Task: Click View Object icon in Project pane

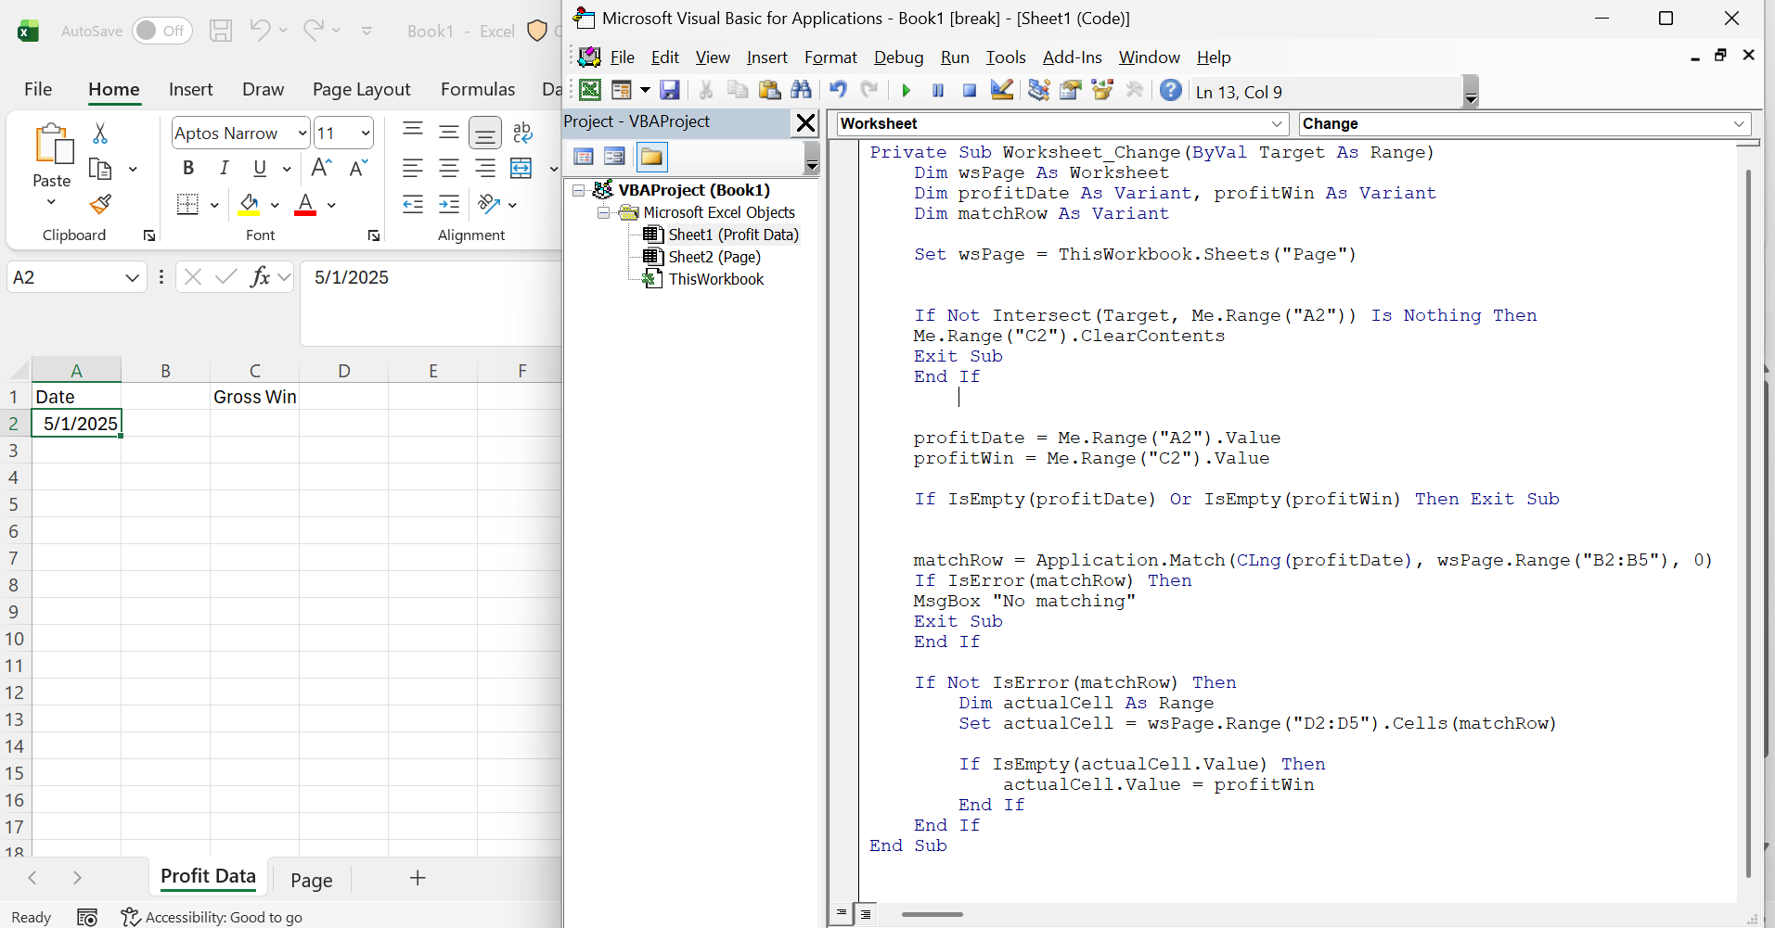Action: 614,157
